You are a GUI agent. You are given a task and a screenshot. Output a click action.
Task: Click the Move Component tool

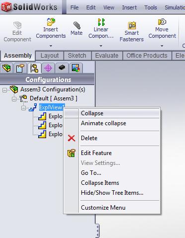(x=162, y=28)
